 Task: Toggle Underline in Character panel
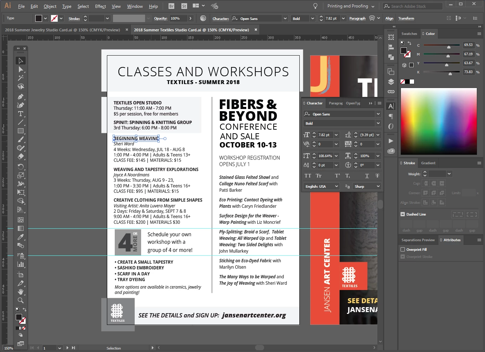pyautogui.click(x=367, y=176)
